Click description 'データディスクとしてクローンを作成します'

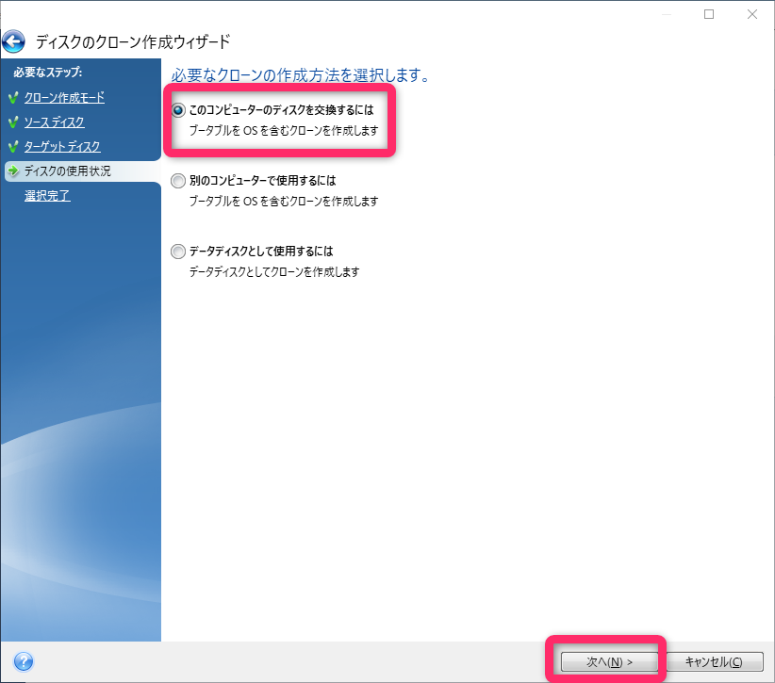point(274,271)
